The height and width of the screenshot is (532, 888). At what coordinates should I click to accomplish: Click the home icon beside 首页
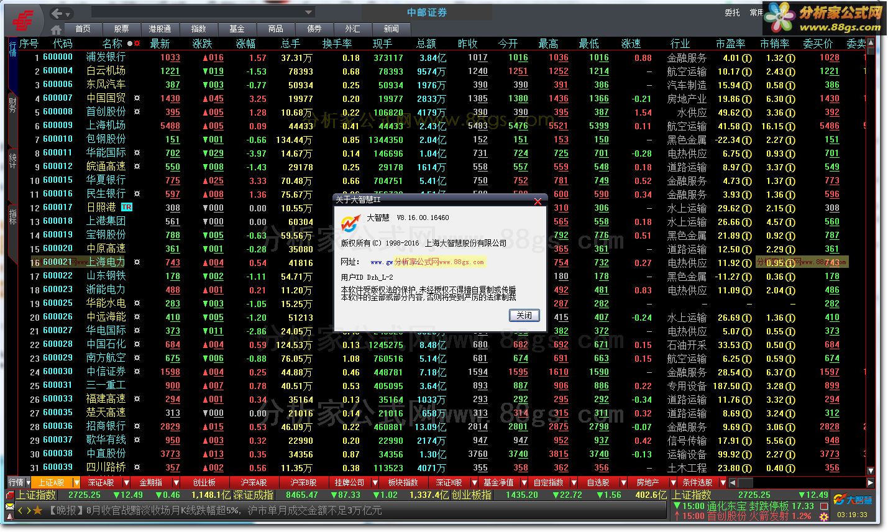[57, 29]
